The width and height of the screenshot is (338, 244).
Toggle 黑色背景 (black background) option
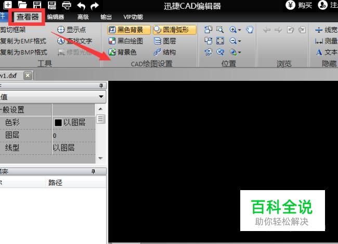pyautogui.click(x=129, y=30)
